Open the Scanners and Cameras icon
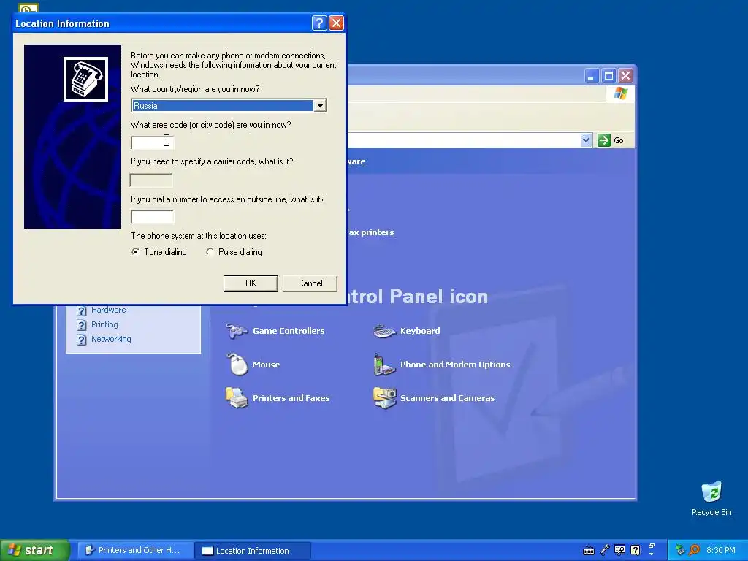This screenshot has width=748, height=561. 384,398
